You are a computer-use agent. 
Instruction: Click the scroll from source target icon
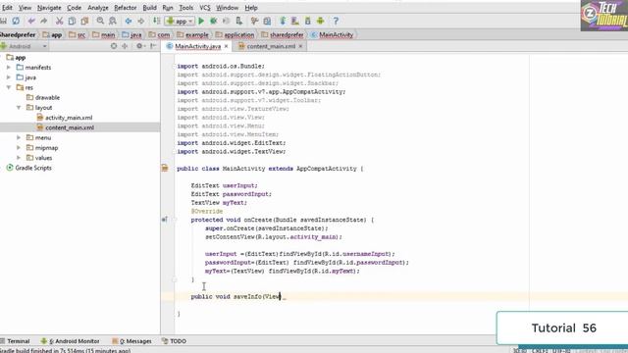pyautogui.click(x=114, y=46)
